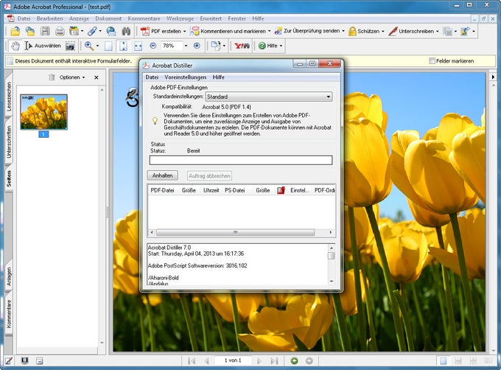Image resolution: width=501 pixels, height=370 pixels.
Task: Click the zoom percentage field showing 78%
Action: pyautogui.click(x=171, y=46)
